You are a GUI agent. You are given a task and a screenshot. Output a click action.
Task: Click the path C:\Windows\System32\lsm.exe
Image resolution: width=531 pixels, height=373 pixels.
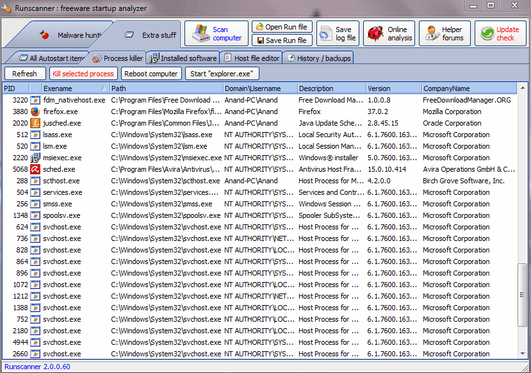click(159, 146)
